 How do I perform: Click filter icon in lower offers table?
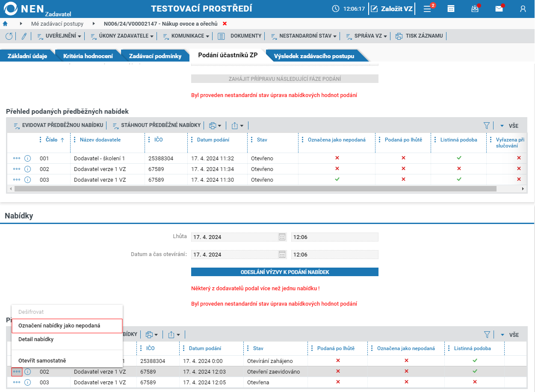486,334
